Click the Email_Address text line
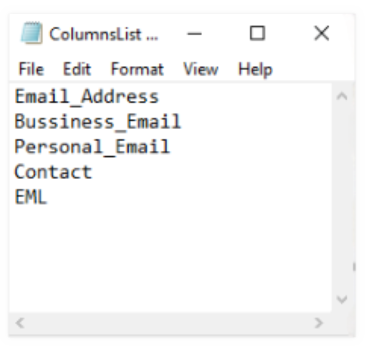This screenshot has height=351, width=366. [86, 96]
